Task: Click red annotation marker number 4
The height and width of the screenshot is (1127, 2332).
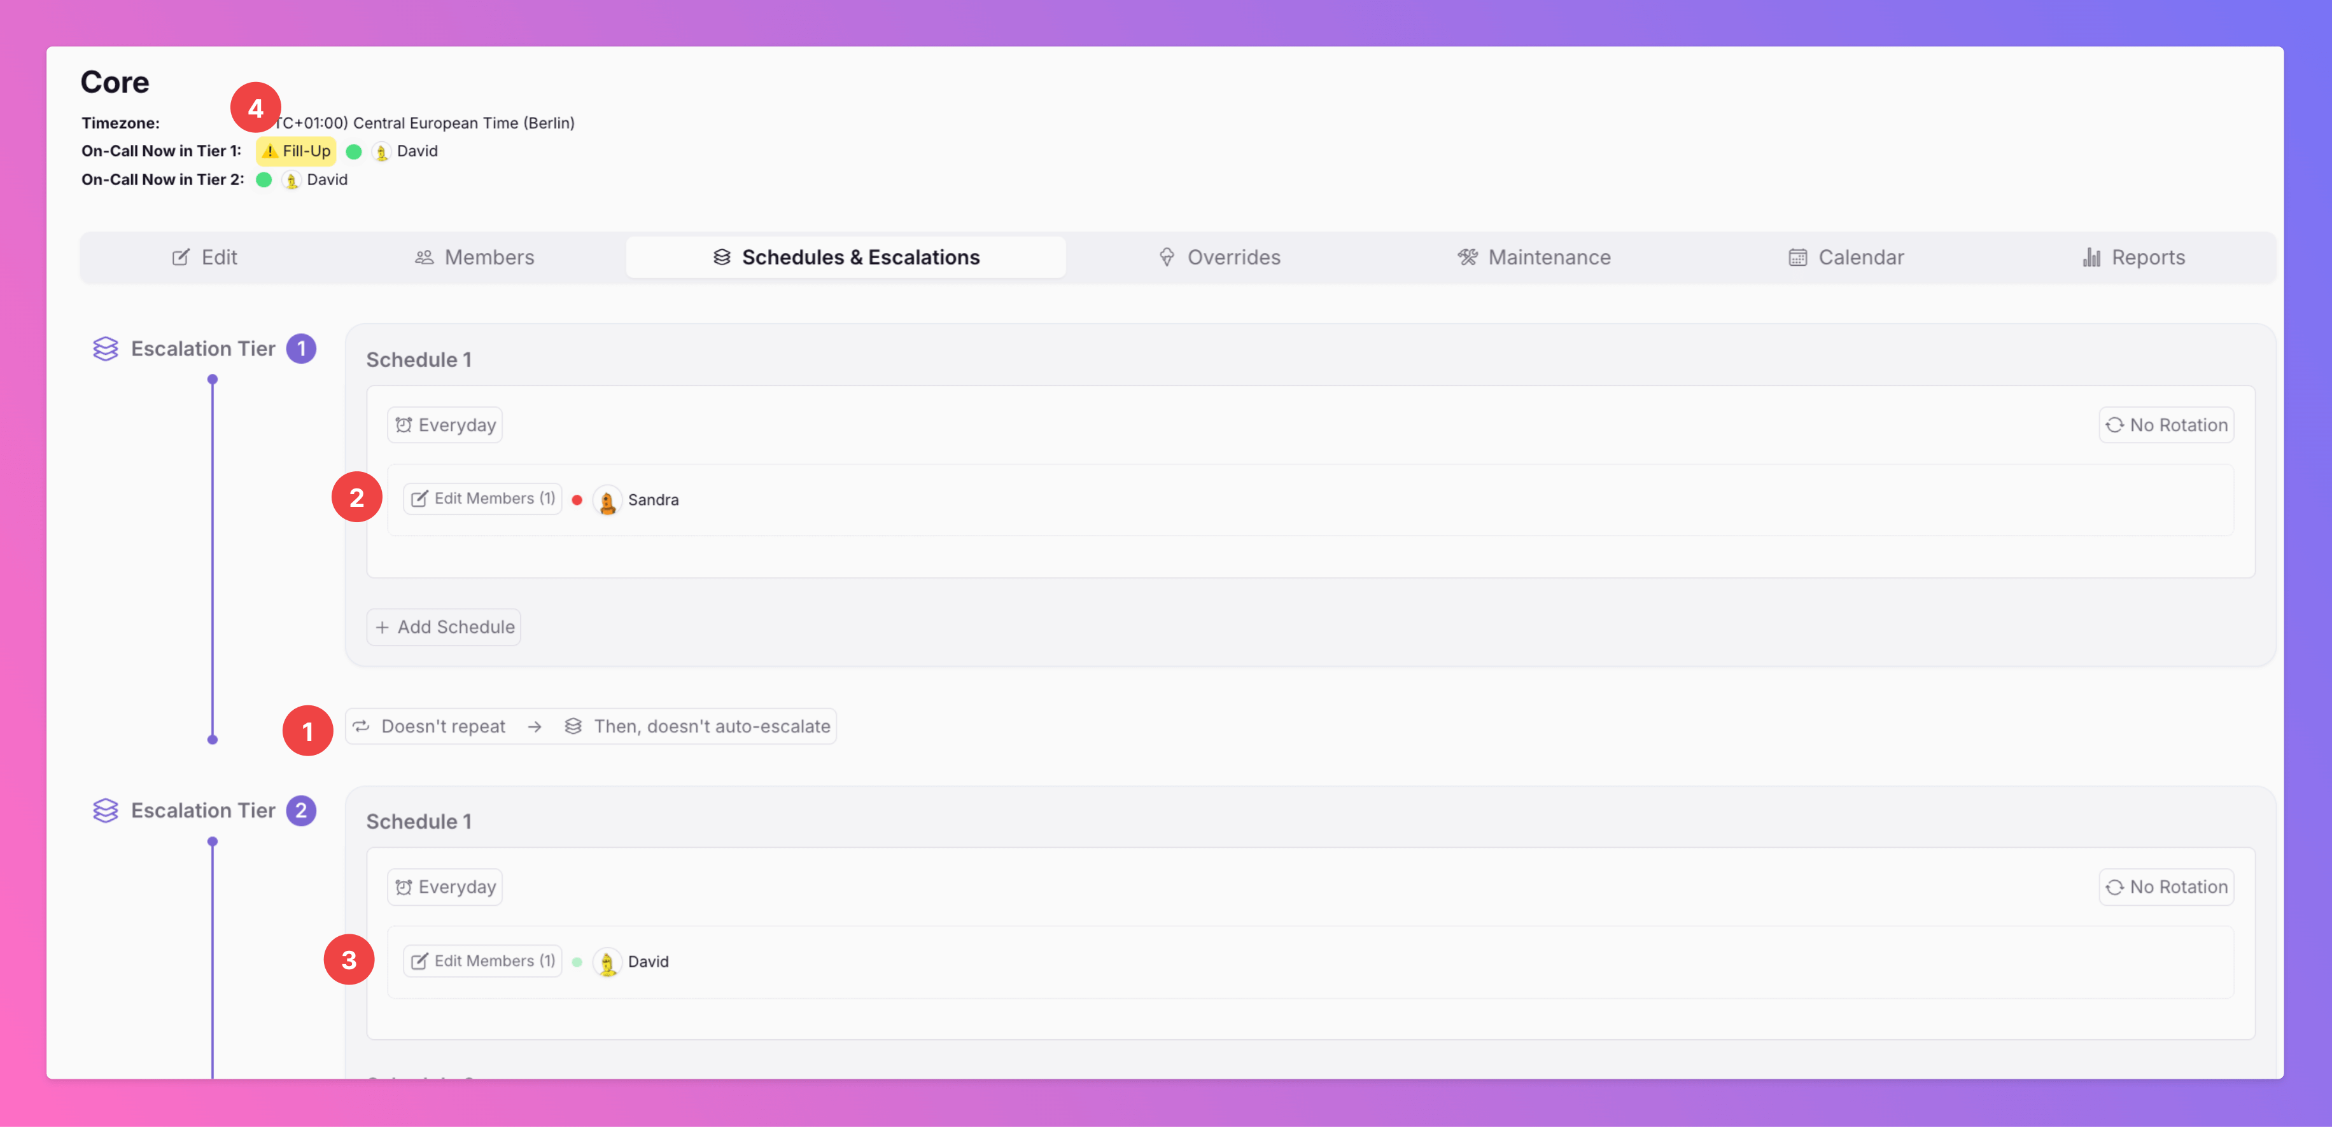Action: tap(255, 109)
